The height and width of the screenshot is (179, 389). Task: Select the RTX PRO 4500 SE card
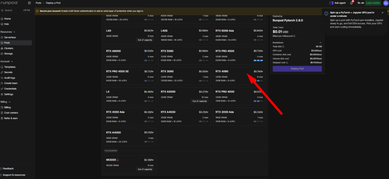point(130,76)
